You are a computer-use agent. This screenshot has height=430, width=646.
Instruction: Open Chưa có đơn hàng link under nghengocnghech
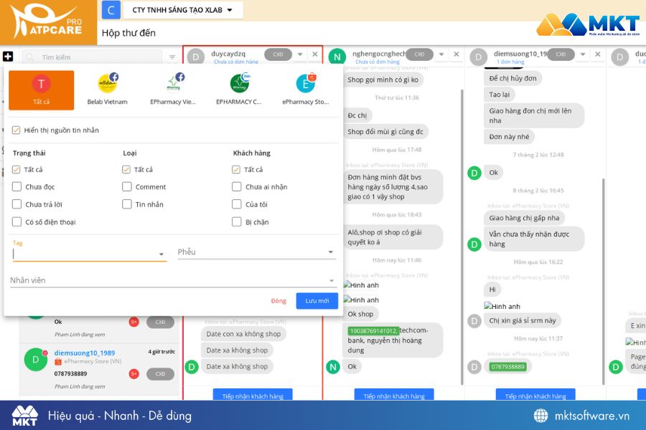(378, 62)
